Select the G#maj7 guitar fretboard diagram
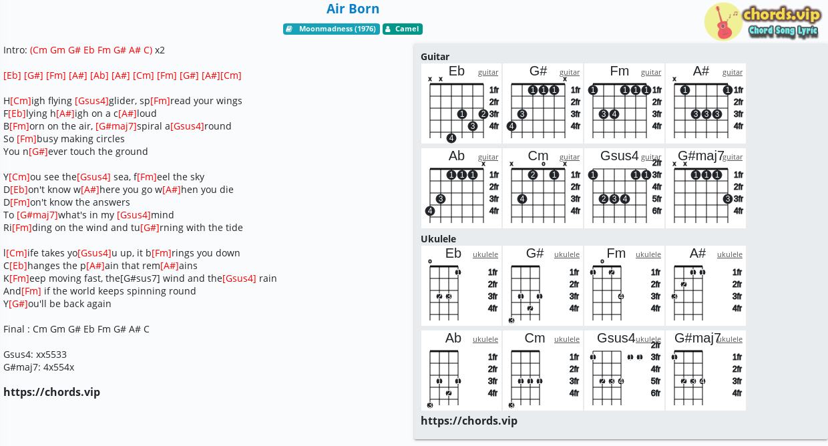828x446 pixels. point(706,188)
